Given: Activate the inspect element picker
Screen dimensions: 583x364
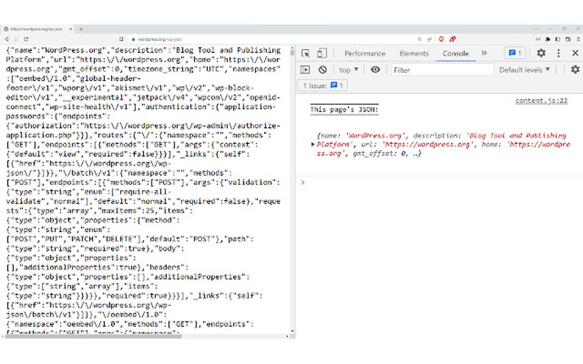Looking at the screenshot, I should coord(306,53).
